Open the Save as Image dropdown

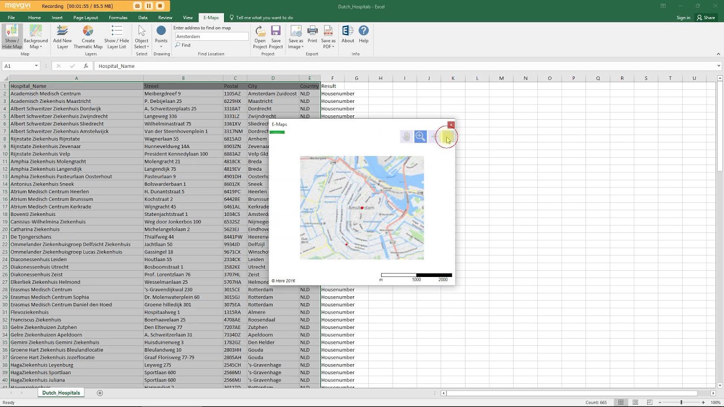(296, 37)
